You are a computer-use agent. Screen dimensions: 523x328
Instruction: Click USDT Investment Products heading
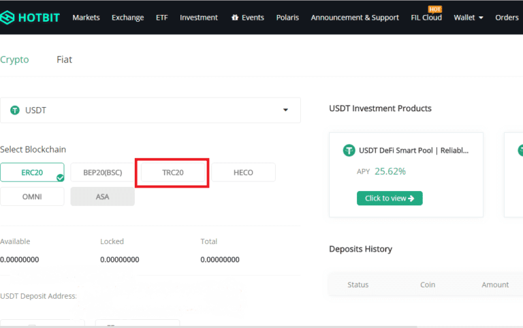380,108
